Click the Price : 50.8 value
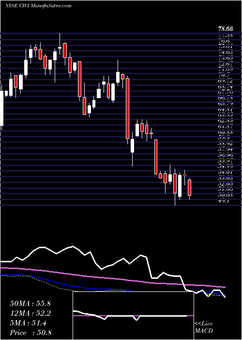Image resolution: width=242 pixels, height=340 pixels. pyautogui.click(x=30, y=333)
